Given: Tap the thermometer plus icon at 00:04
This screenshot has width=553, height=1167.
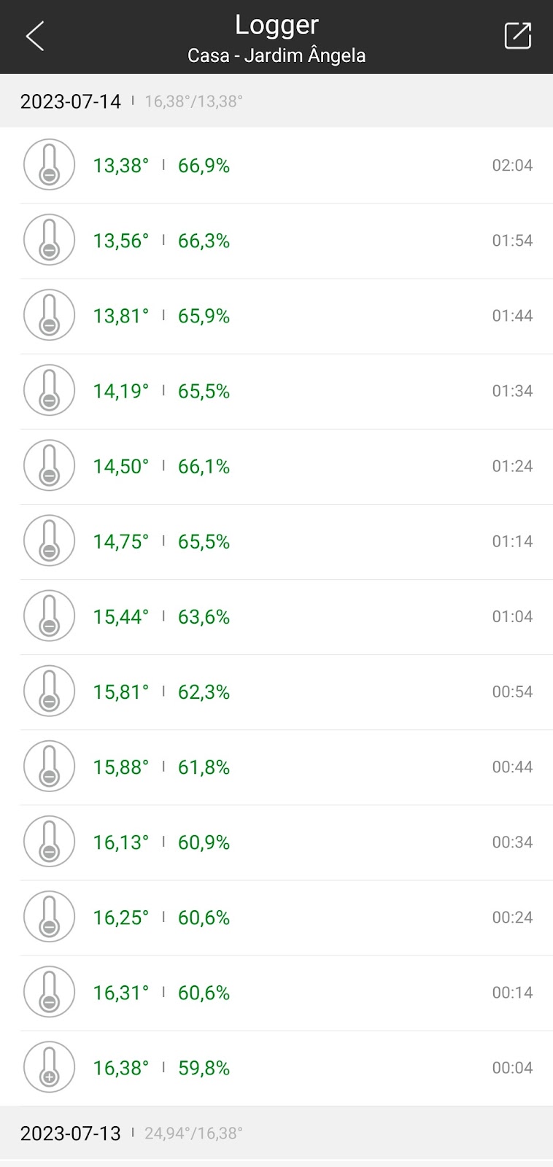Looking at the screenshot, I should [x=50, y=1067].
